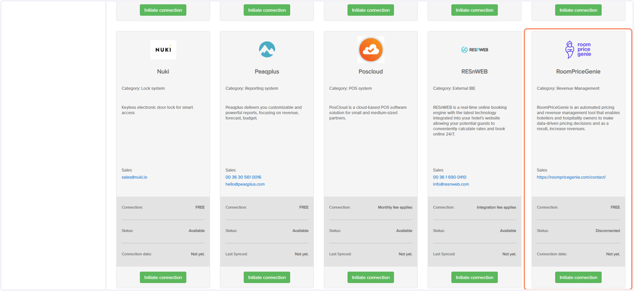Click 'Category: External IBE' text
The width and height of the screenshot is (634, 291).
click(455, 88)
